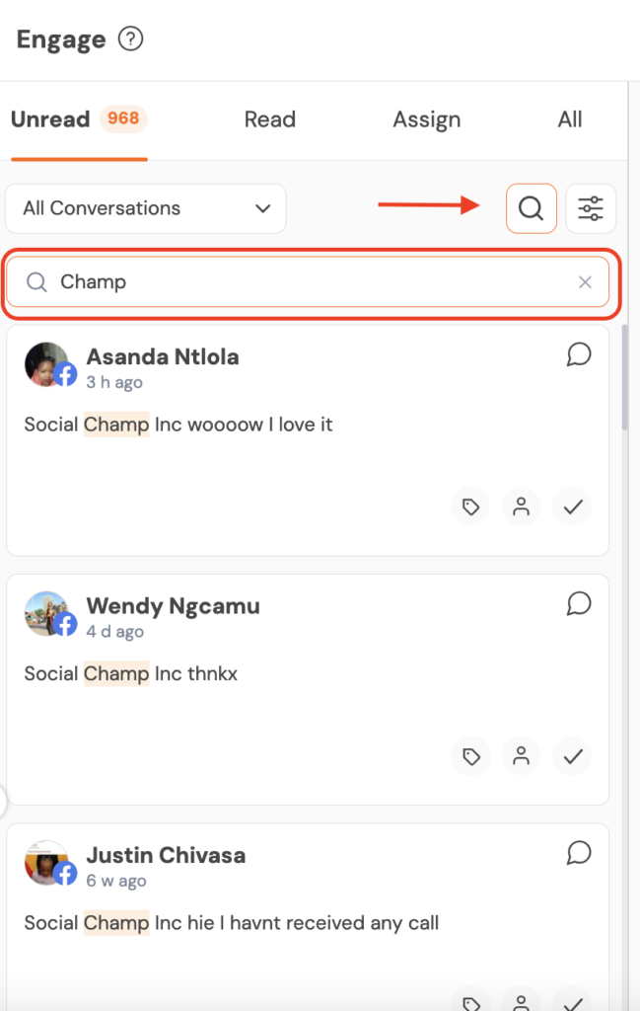The image size is (640, 1011).
Task: Clear the Champ search text
Action: [585, 282]
